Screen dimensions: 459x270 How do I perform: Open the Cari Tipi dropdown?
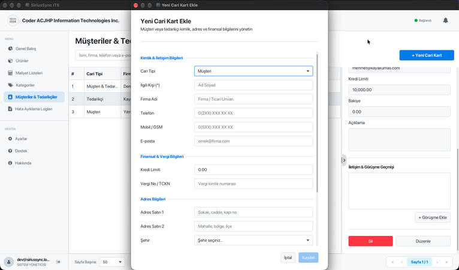point(253,71)
